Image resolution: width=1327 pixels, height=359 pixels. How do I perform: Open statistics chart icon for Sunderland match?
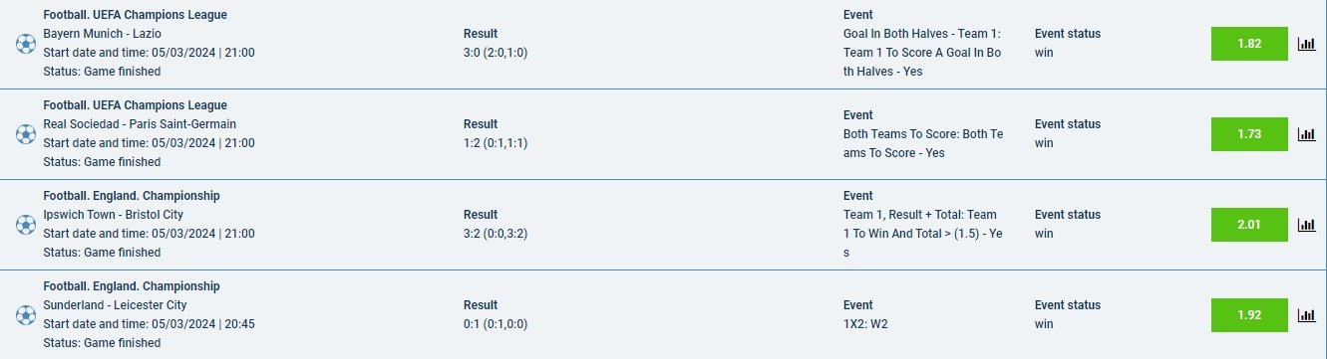[1306, 315]
